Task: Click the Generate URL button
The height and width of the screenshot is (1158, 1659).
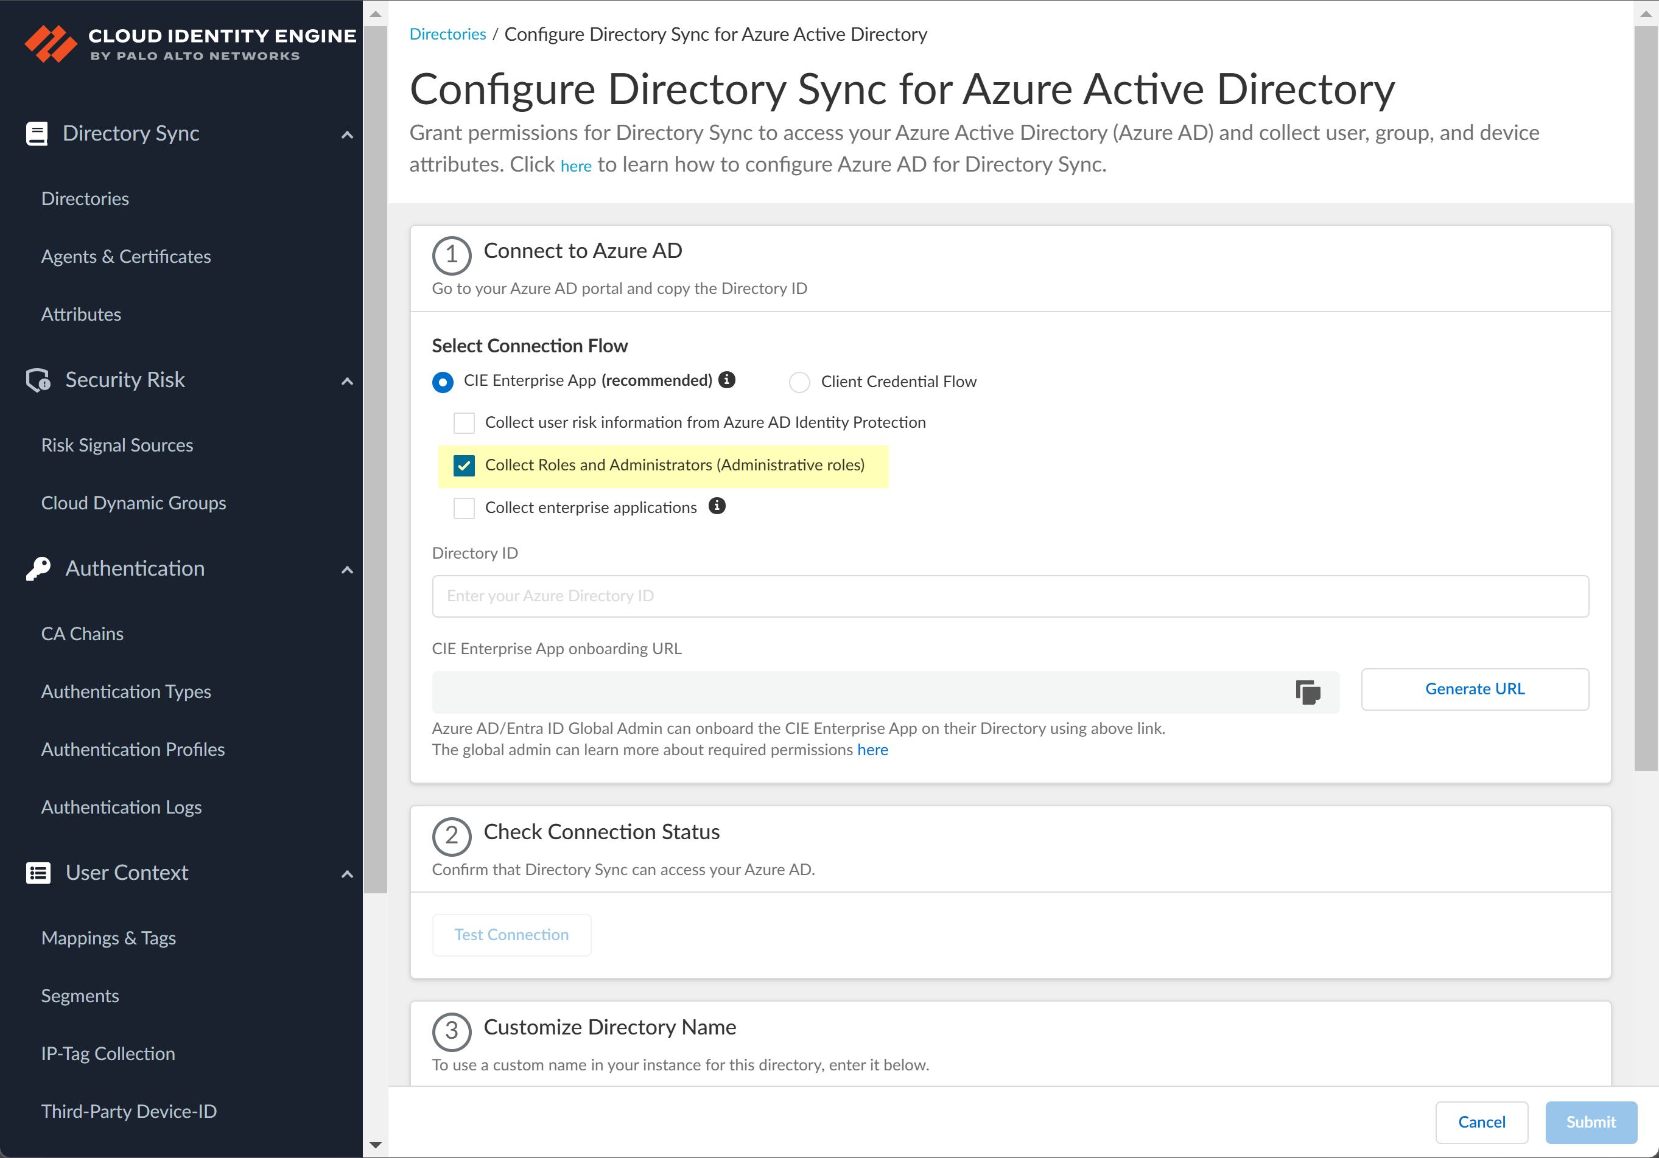Action: [x=1474, y=688]
